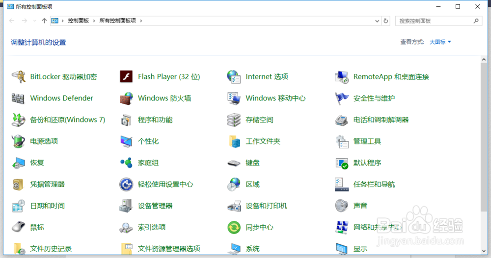Viewport: 491px width, 258px height.
Task: Open the BitLocker 驱动器加密 icon
Action: click(19, 76)
